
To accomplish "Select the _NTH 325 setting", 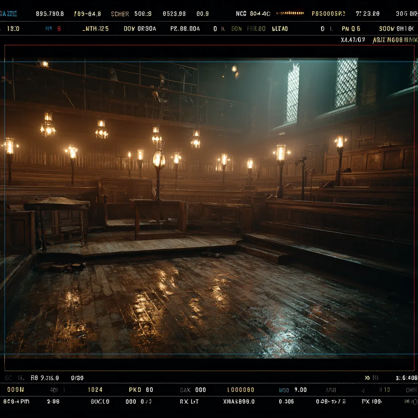I will [x=96, y=29].
